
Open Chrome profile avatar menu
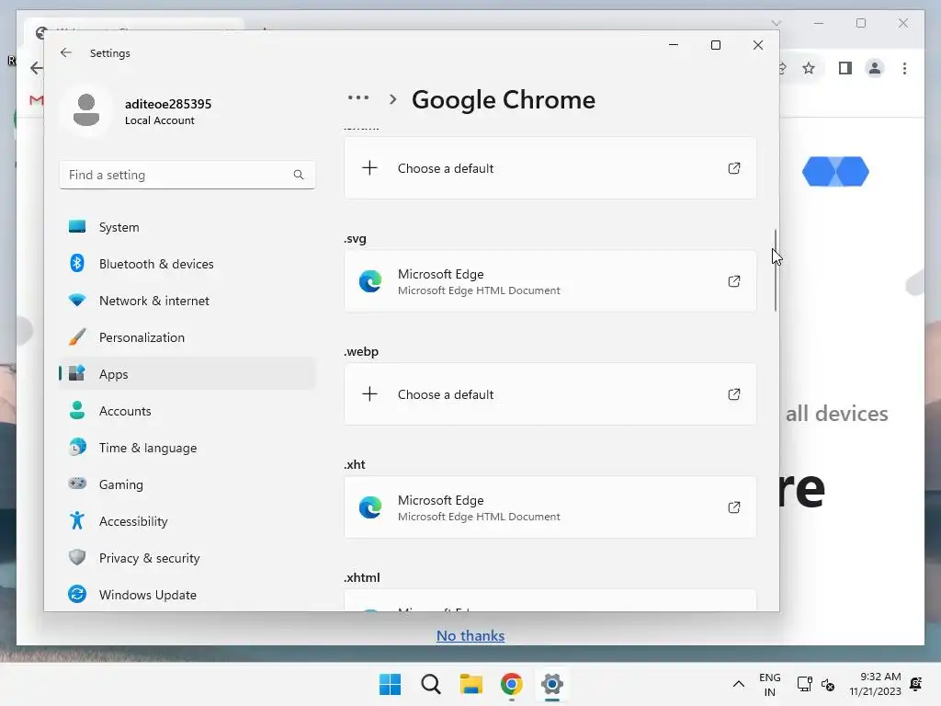[x=875, y=68]
